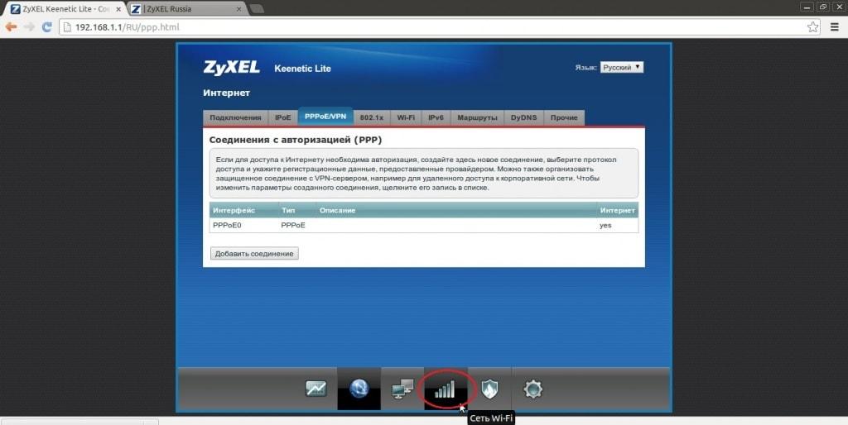
Task: Click the Интернет section heading
Action: 227,93
